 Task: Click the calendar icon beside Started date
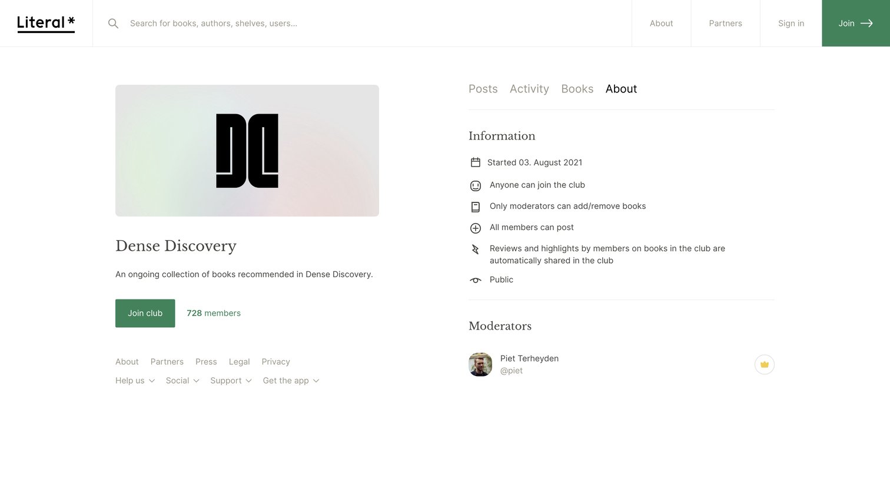(476, 162)
